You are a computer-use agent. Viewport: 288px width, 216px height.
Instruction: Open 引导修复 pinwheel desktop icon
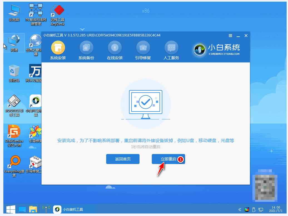(35, 134)
